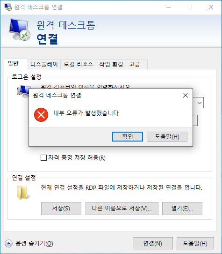Screen dimensions: 222x254
Task: Enable the 자격 증명 저장 허용 checkbox
Action: tap(43, 157)
